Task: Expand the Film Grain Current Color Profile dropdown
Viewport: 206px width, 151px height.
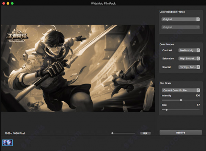Action: (180, 90)
